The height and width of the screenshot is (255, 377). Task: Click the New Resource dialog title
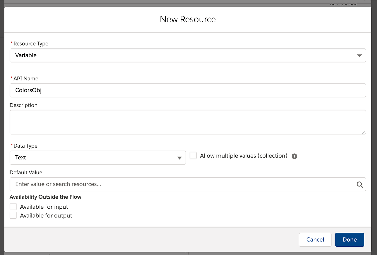click(188, 19)
